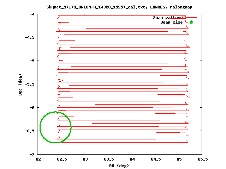Click the x-axis tick label 82.5
Image resolution: width=226 pixels, height=169 pixels.
coord(62,159)
